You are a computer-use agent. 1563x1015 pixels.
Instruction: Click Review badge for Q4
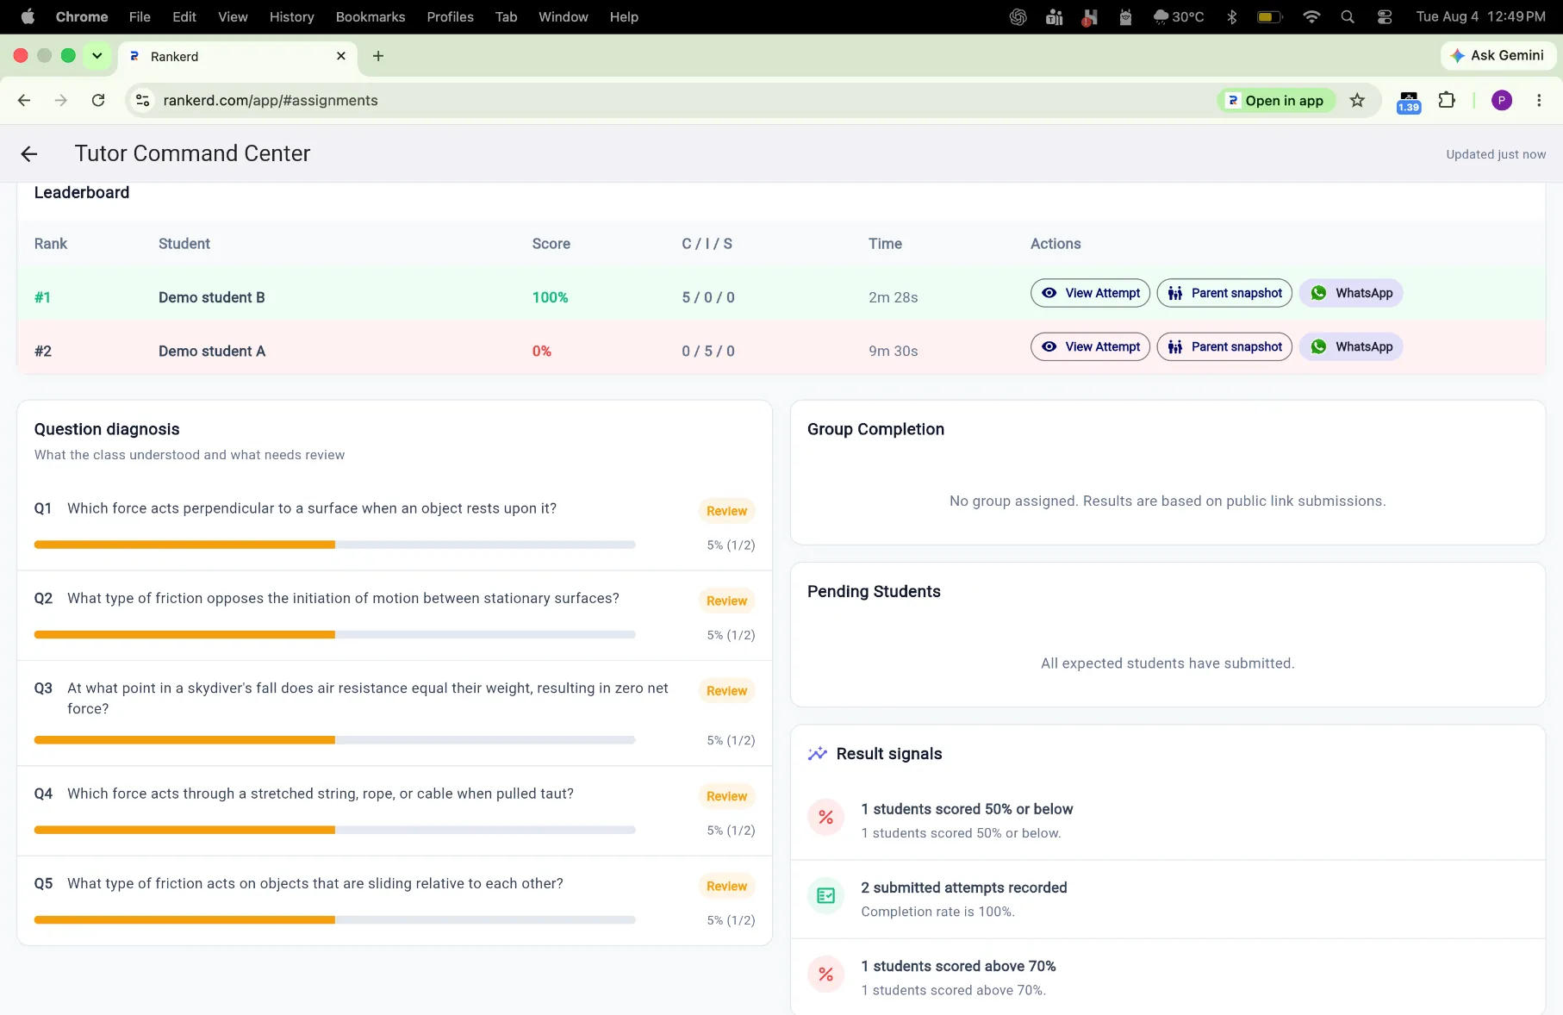(x=726, y=796)
